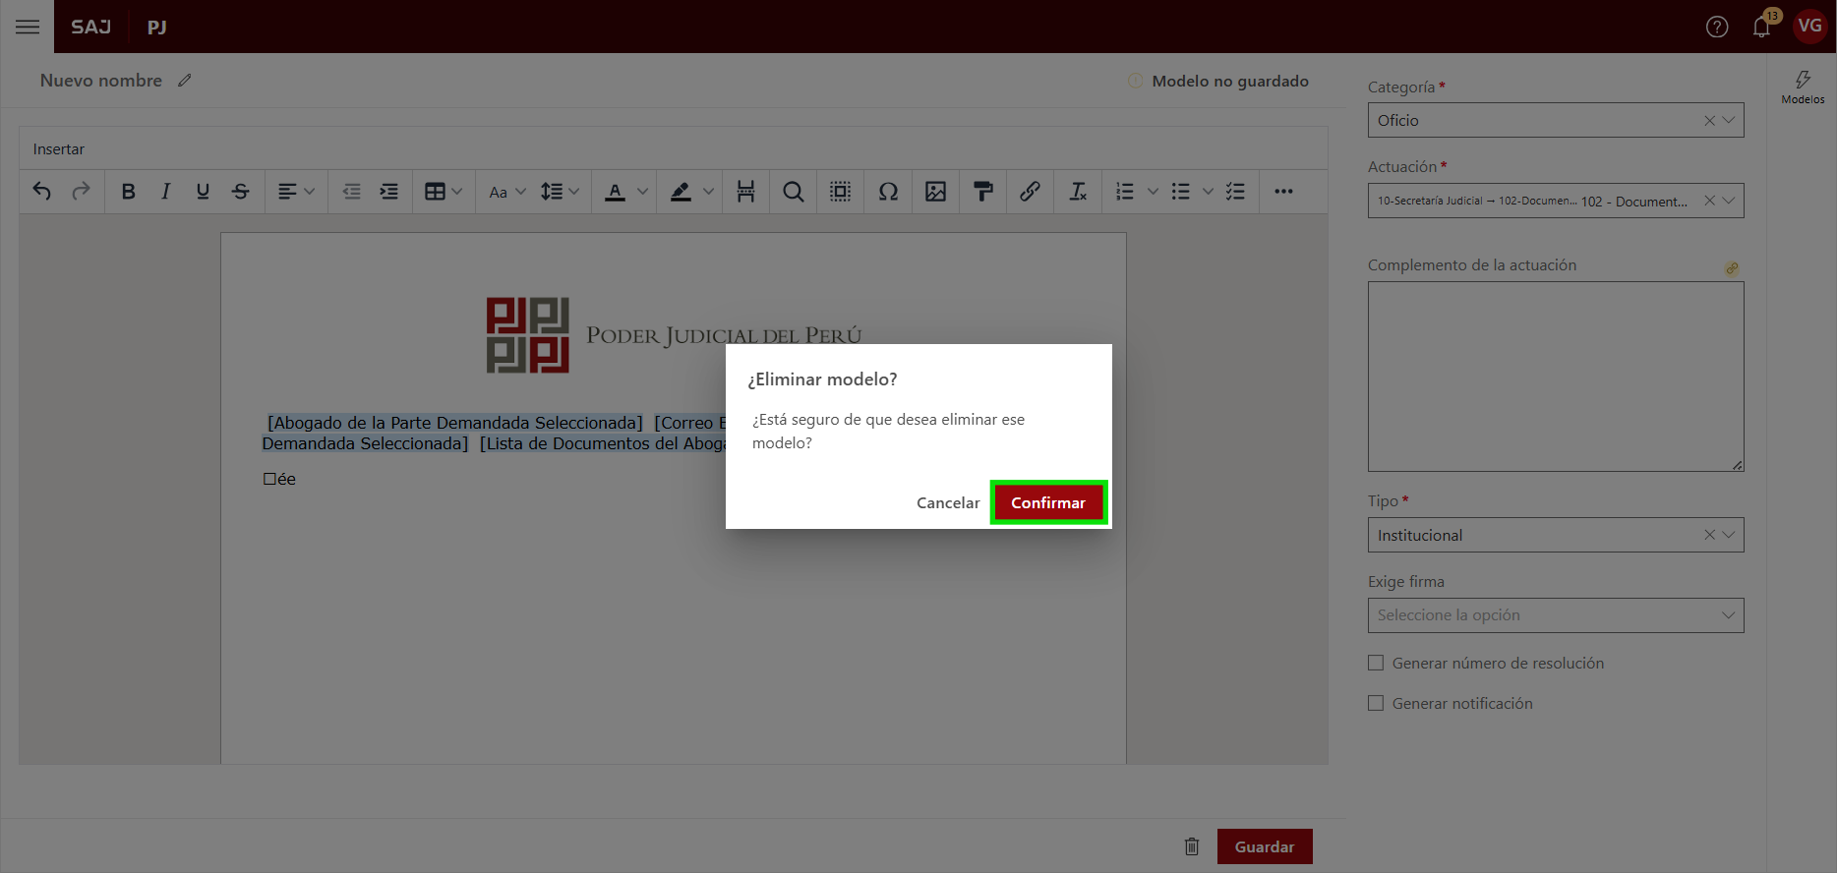Save the model with Guardar

(1265, 846)
